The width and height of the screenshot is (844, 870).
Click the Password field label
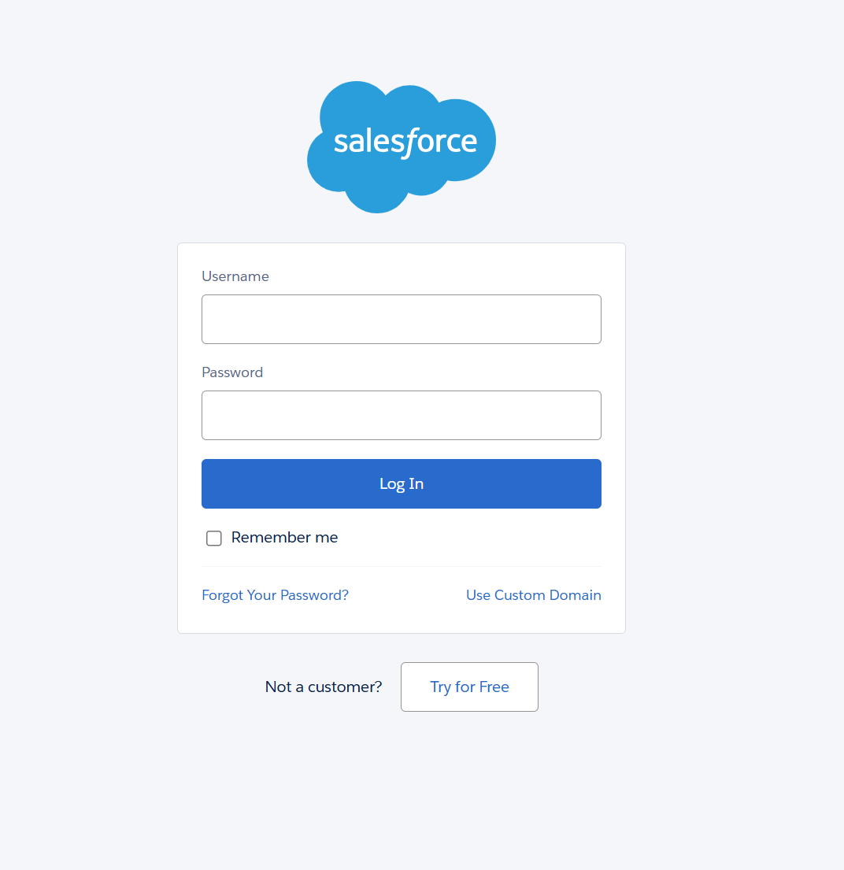(x=232, y=372)
